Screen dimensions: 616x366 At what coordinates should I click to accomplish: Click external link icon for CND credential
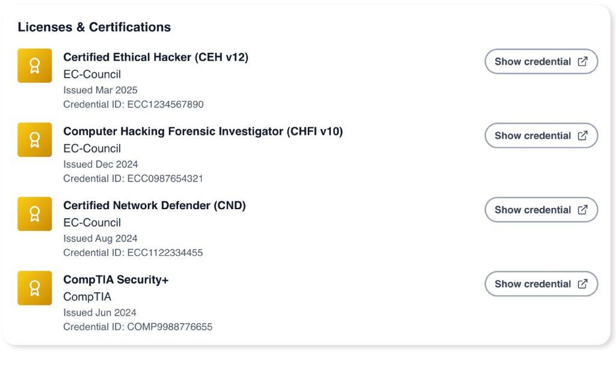click(582, 210)
